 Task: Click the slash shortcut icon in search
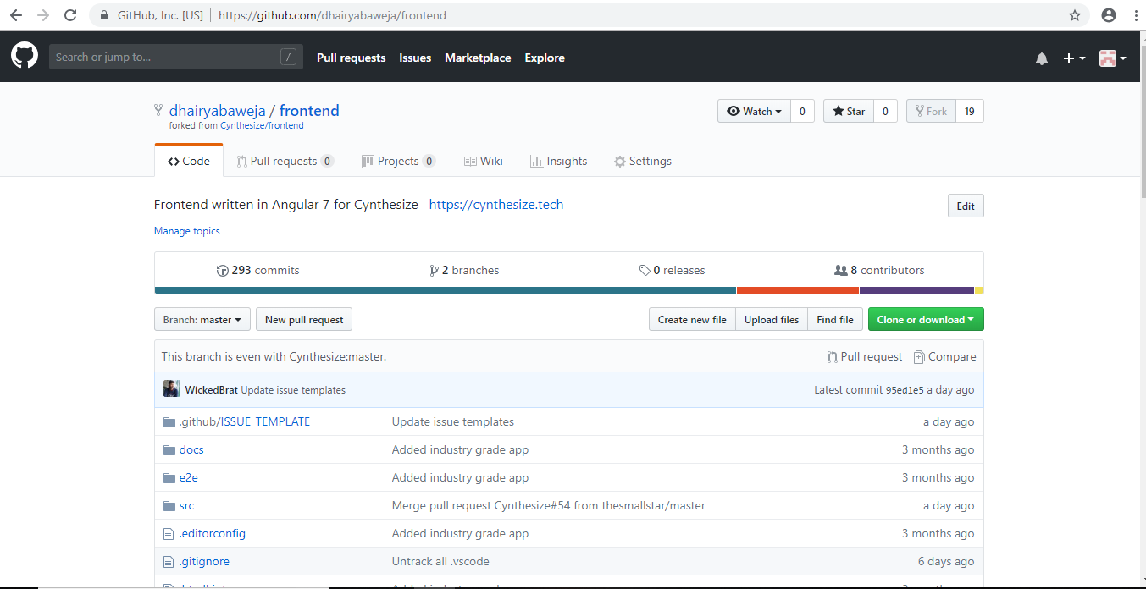click(x=288, y=58)
